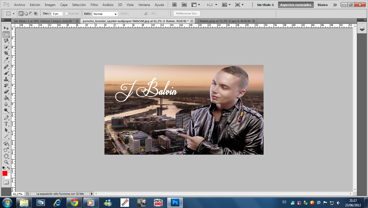Open Google Chrome from the taskbar
This screenshot has width=368, height=208.
74,202
